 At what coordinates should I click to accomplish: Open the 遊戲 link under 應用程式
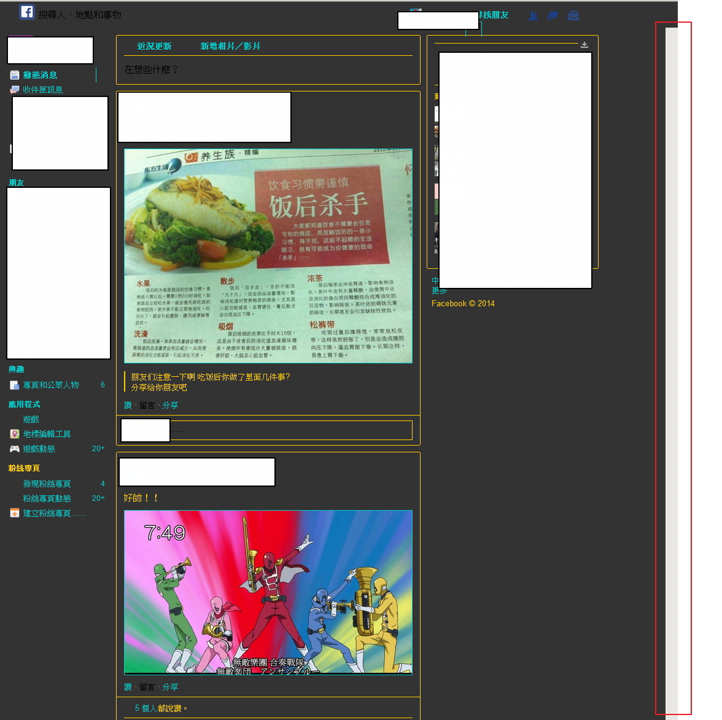tap(31, 419)
